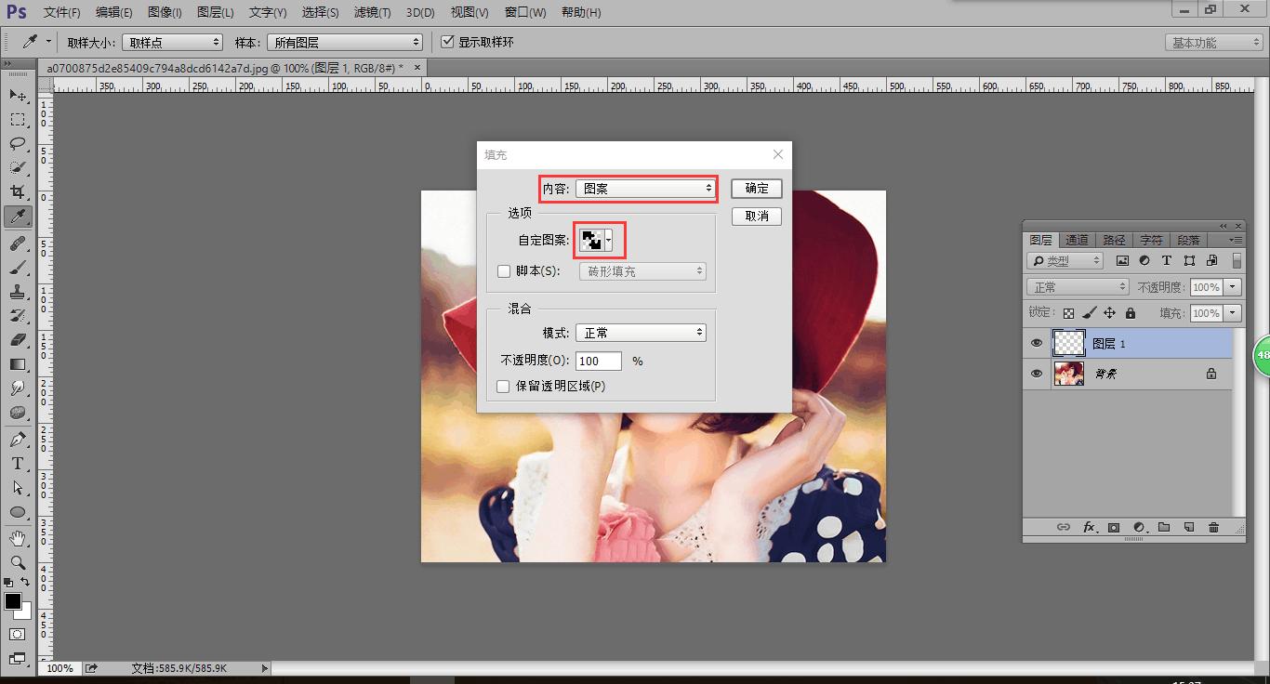Image resolution: width=1270 pixels, height=684 pixels.
Task: Select the Hand tool
Action: [x=18, y=538]
